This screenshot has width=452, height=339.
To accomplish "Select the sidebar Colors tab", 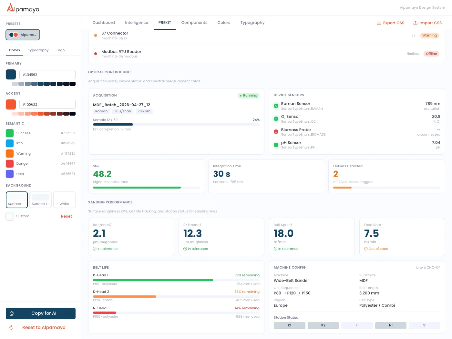I will (15, 50).
